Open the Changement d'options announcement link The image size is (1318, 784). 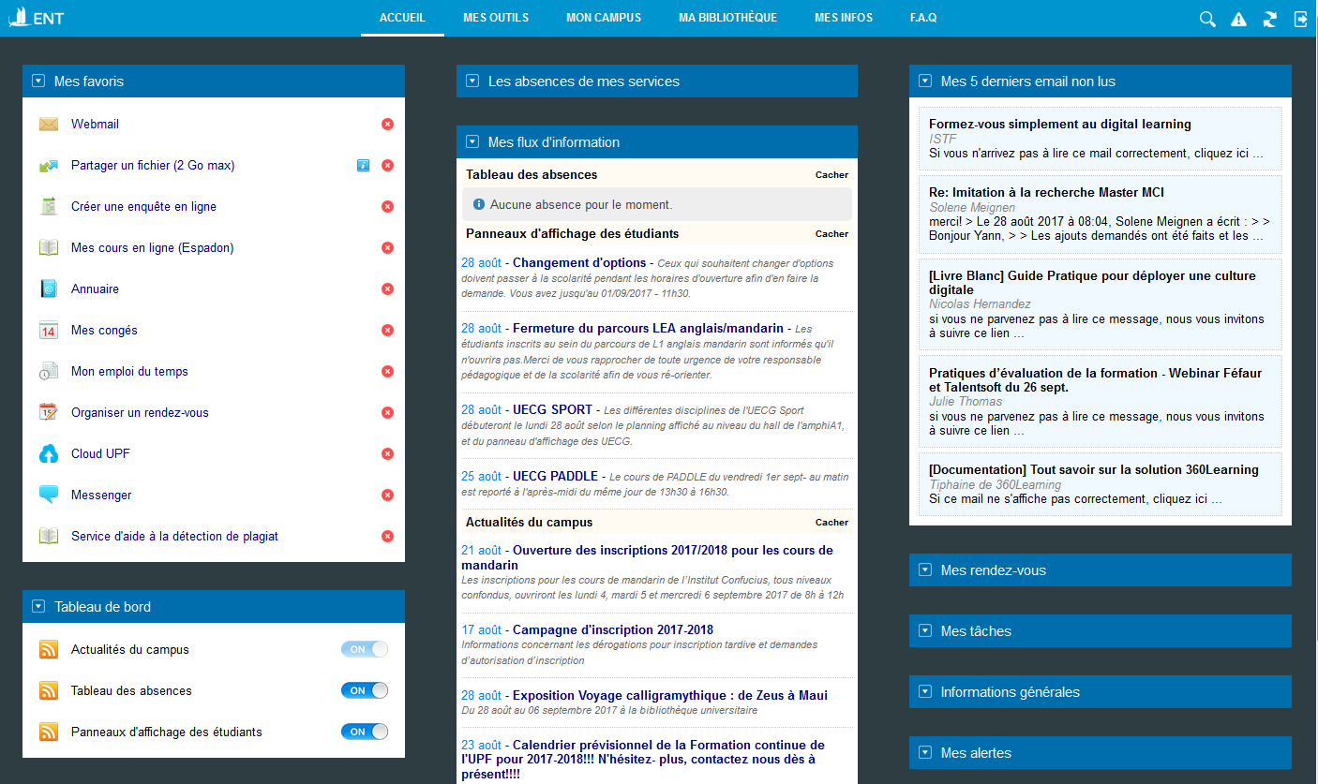579,263
